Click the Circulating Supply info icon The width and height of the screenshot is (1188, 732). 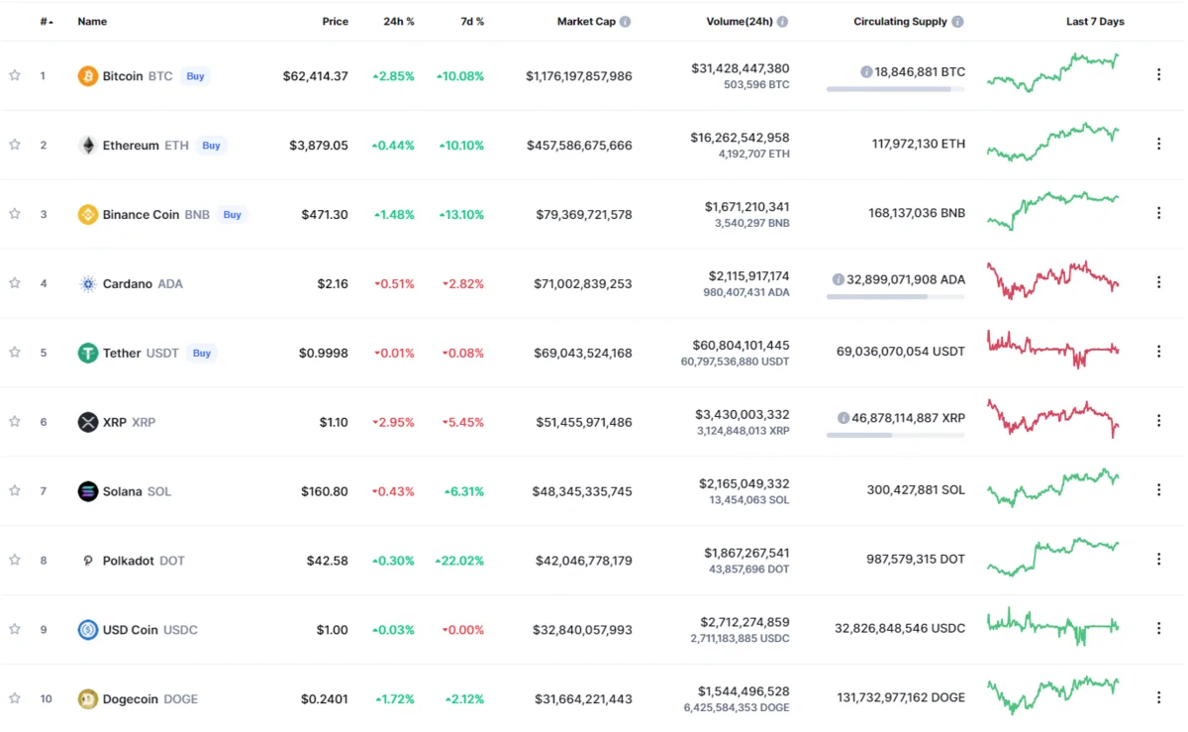(x=957, y=22)
